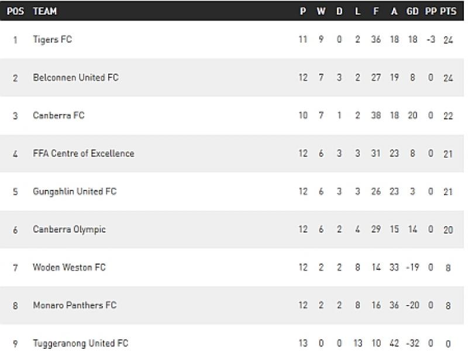Image resolution: width=468 pixels, height=357 pixels.
Task: Click the Tigers FC team name
Action: pyautogui.click(x=53, y=40)
